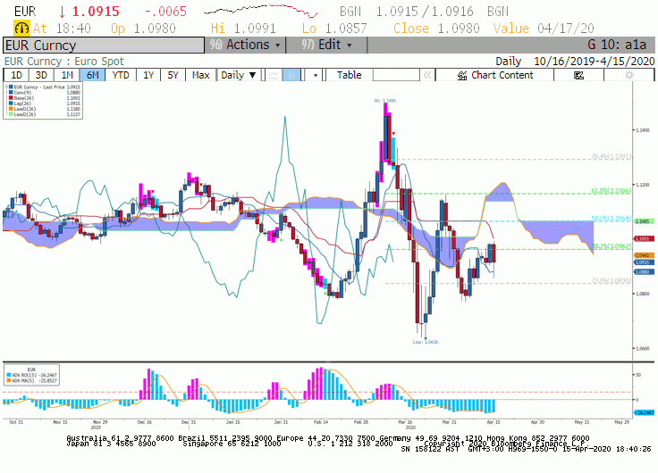The image size is (658, 473).
Task: Expand the 97) Edit menu
Action: click(x=326, y=45)
